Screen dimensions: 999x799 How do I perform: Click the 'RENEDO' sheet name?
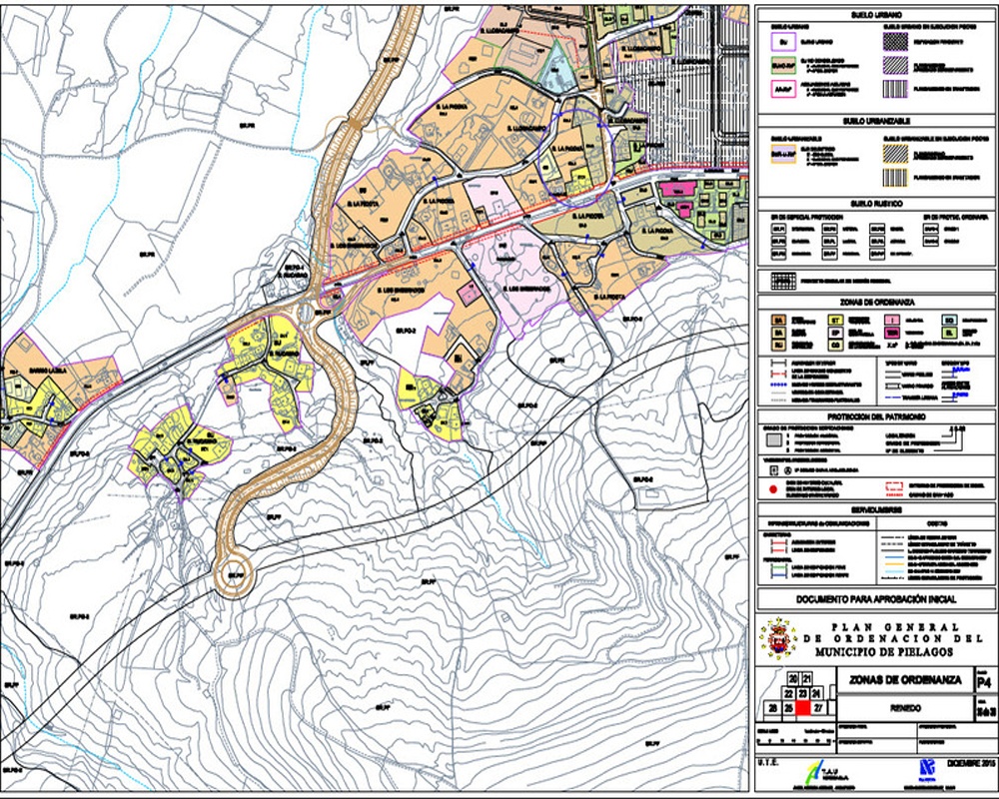[905, 708]
